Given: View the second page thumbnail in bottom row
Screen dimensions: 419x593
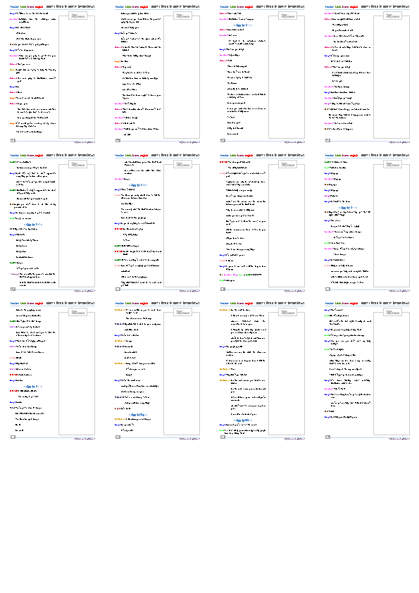Looking at the screenshot, I should click(x=157, y=370).
